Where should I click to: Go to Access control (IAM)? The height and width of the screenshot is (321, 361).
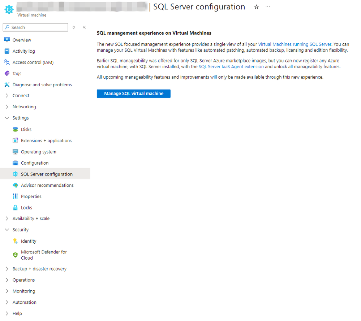pyautogui.click(x=33, y=62)
